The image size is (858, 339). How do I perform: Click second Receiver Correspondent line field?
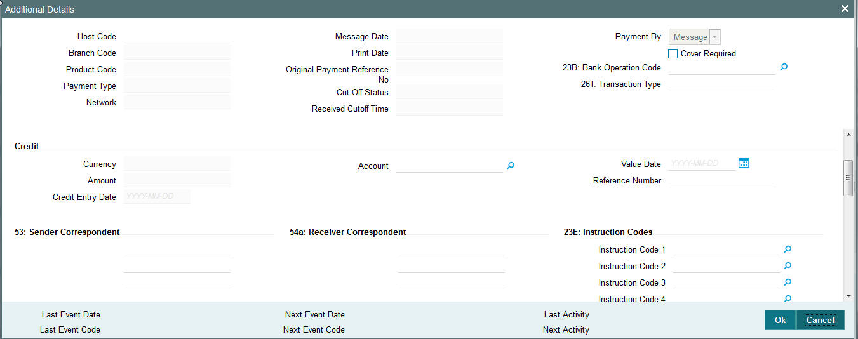(452, 266)
